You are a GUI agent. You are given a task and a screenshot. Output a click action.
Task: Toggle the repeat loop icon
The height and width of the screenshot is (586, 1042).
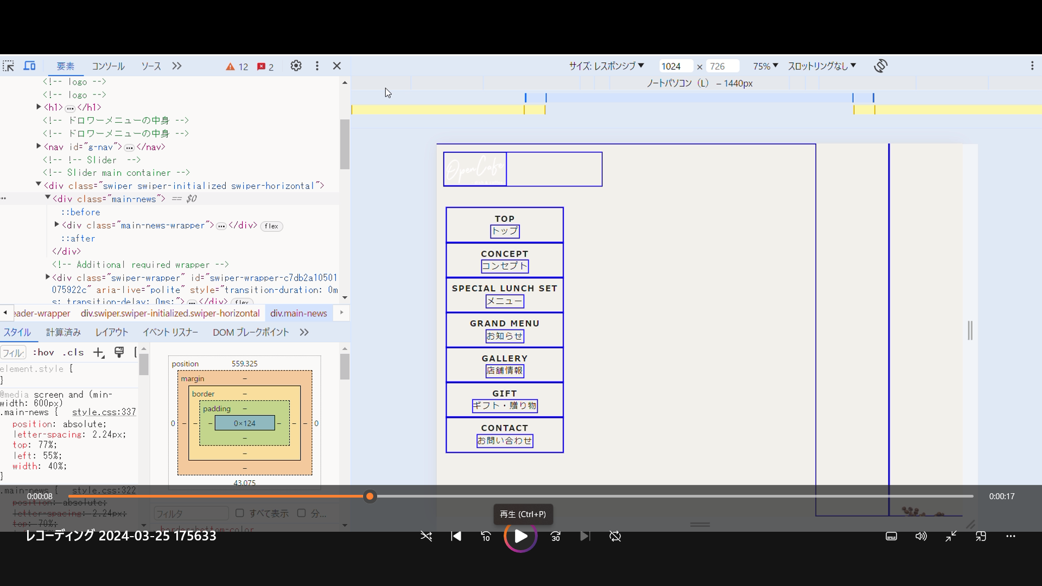[x=615, y=536]
